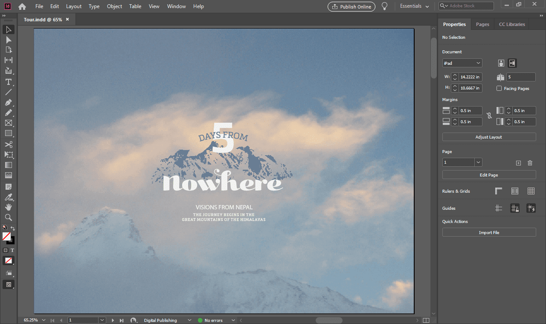The width and height of the screenshot is (546, 324).
Task: Select portrait page orientation
Action: pyautogui.click(x=501, y=63)
